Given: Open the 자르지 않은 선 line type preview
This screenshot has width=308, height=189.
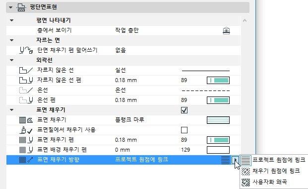Looking at the screenshot, I should (x=206, y=71).
